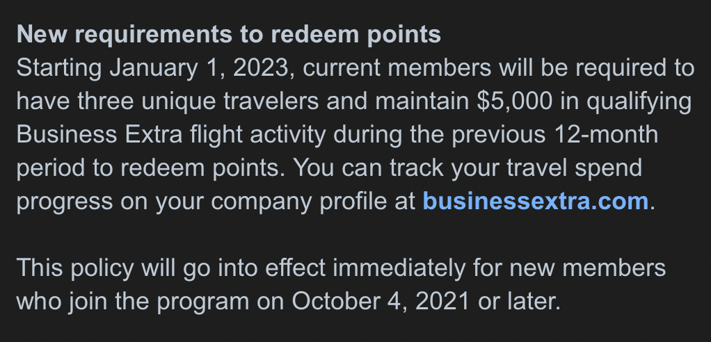Click the word "Starting" at the paragraph start
The width and height of the screenshot is (711, 342).
[x=59, y=69]
